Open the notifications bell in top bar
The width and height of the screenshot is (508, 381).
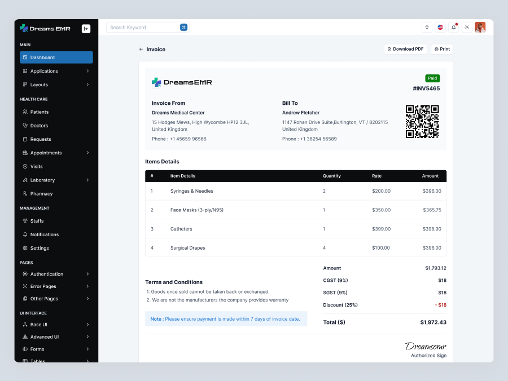[454, 27]
